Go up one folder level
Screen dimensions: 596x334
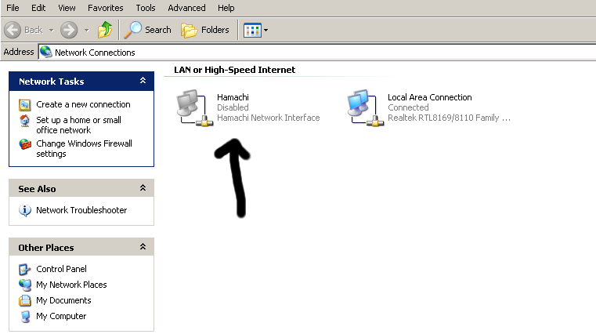pyautogui.click(x=104, y=30)
